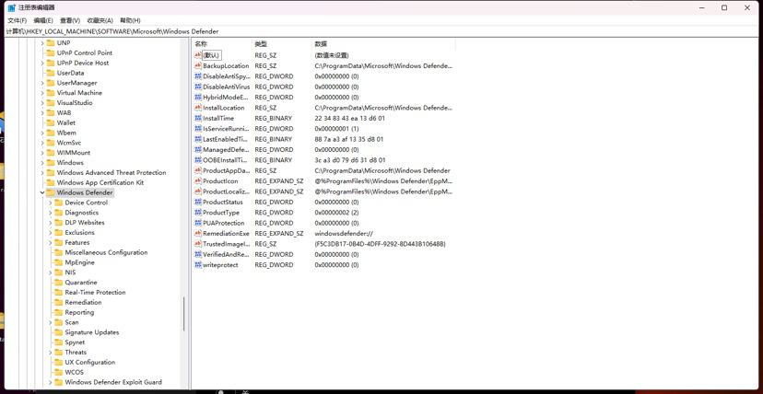Click the TrustedImageIdentifier string icon

pyautogui.click(x=197, y=244)
